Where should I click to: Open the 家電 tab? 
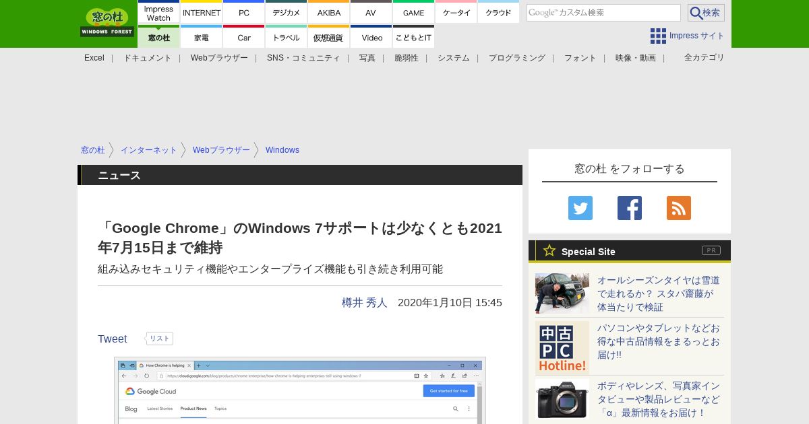pos(202,37)
